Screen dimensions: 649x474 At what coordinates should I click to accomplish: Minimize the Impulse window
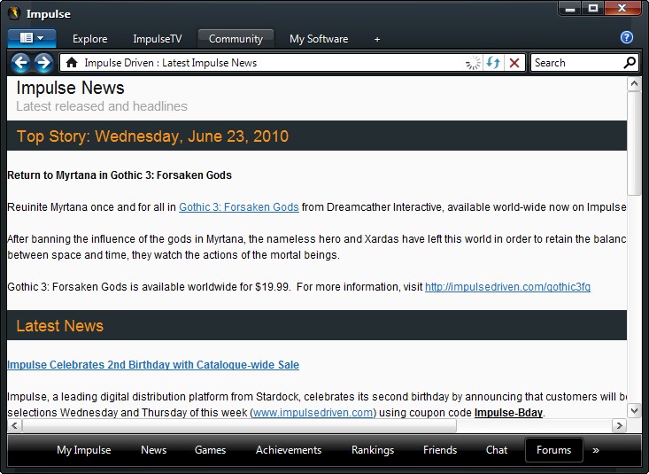[x=570, y=8]
